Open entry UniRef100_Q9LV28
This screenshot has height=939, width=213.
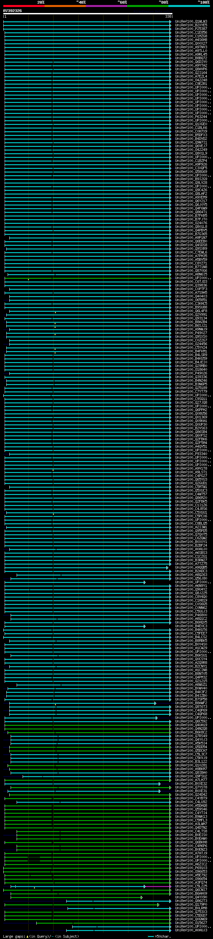click(x=191, y=183)
